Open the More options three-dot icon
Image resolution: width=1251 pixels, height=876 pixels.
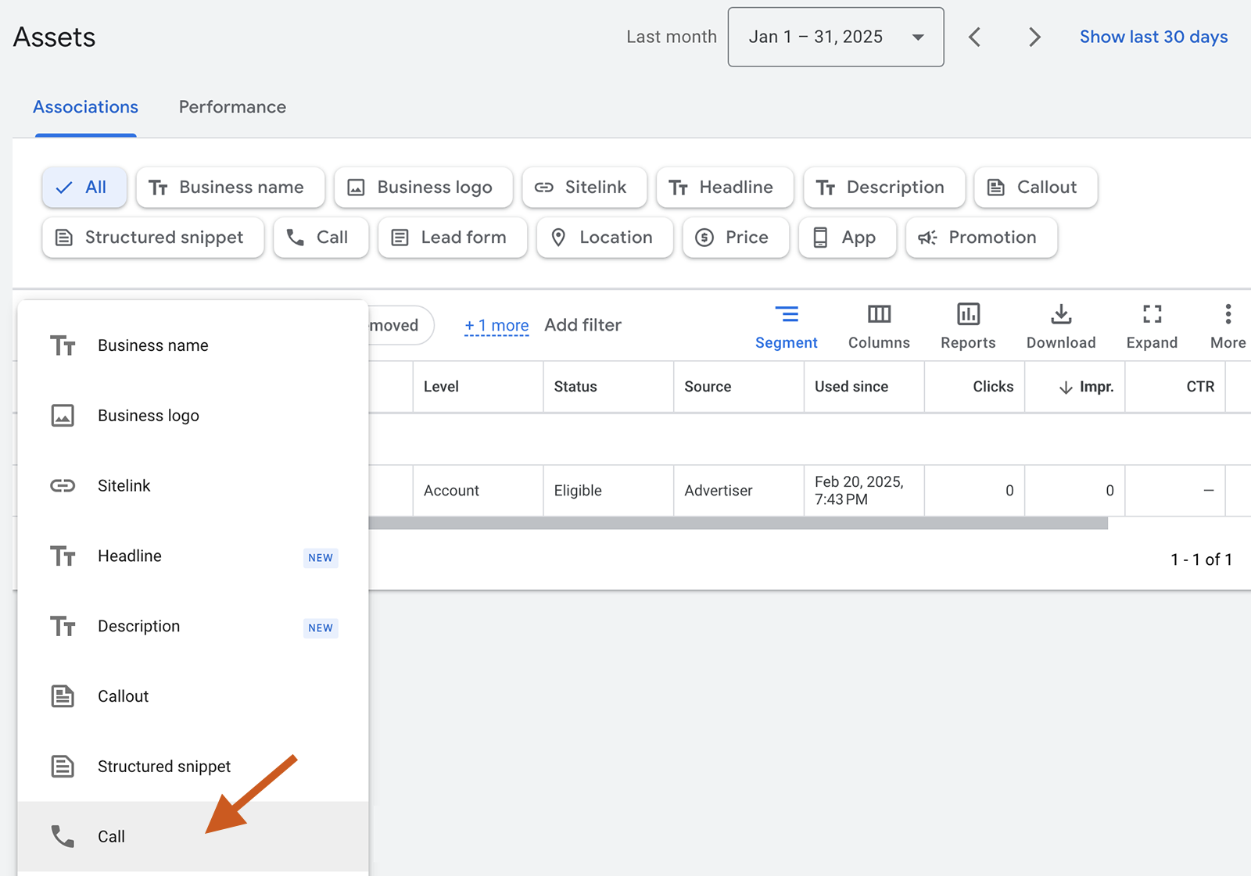(x=1228, y=327)
